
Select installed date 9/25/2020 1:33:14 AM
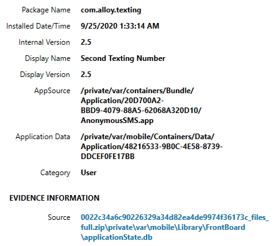click(120, 26)
